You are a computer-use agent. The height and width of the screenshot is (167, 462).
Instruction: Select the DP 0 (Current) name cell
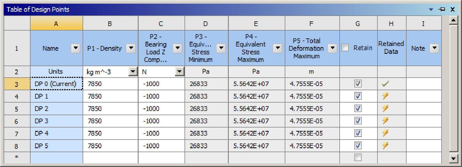tap(56, 84)
